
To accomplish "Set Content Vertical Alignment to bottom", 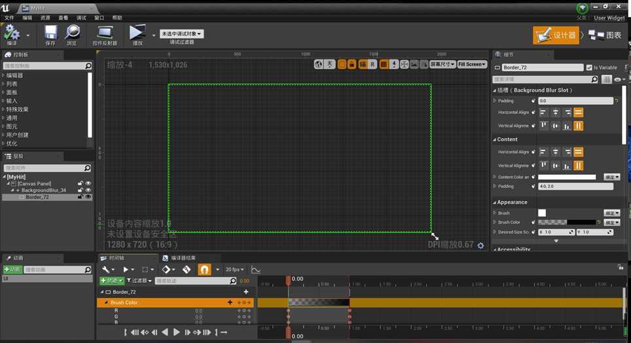I will coord(567,166).
